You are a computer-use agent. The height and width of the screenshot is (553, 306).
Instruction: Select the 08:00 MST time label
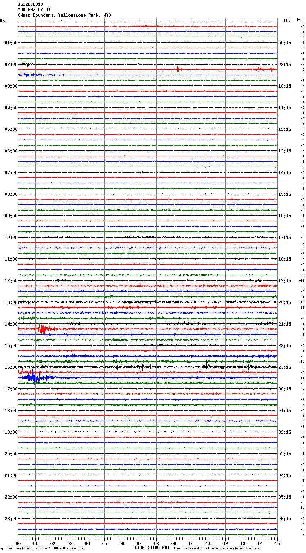11,194
